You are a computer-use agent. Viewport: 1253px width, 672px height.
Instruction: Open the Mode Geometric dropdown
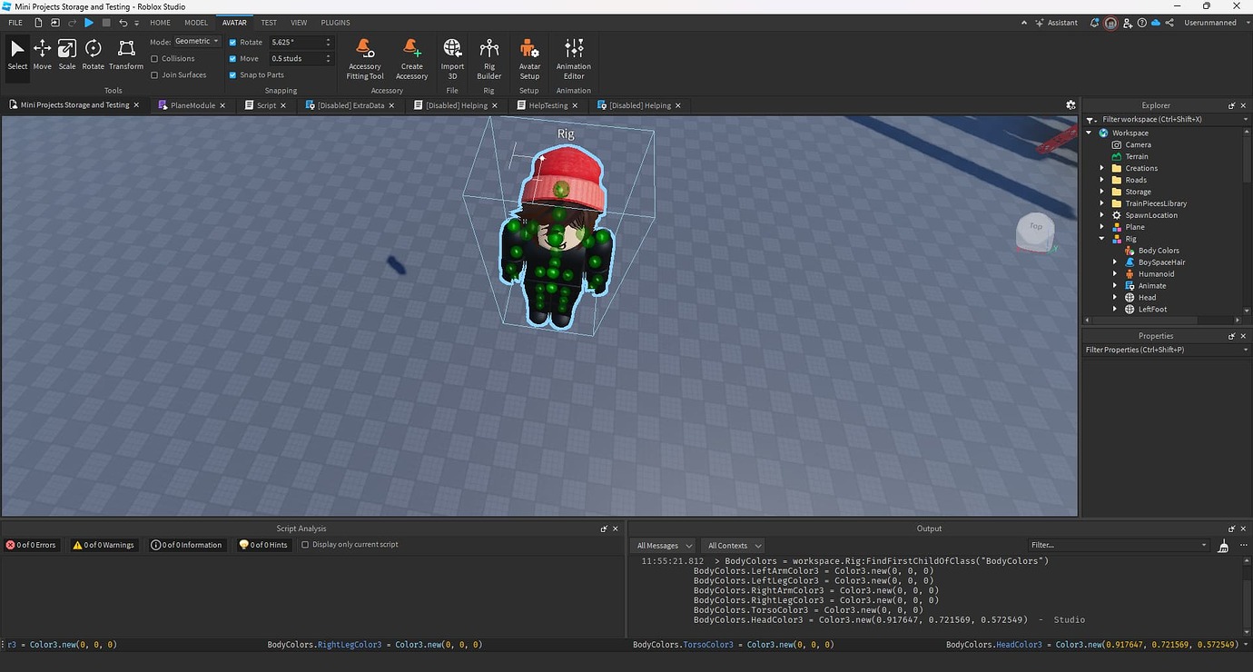coord(196,42)
